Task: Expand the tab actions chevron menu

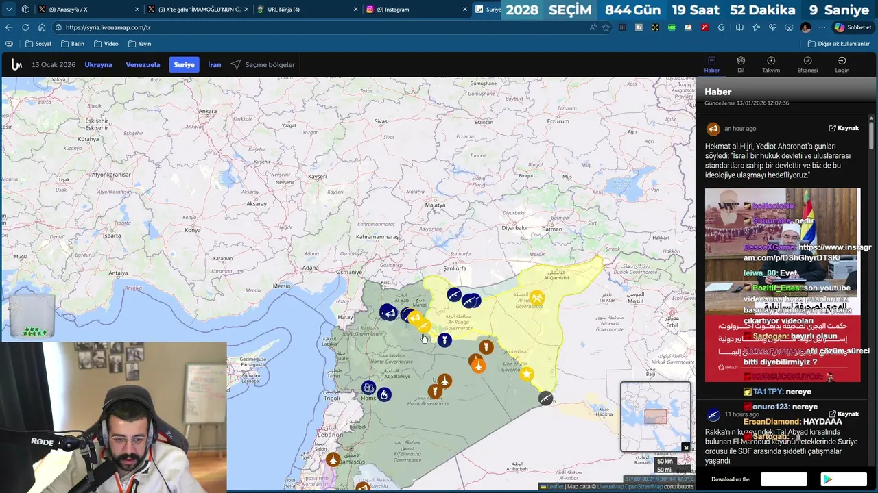Action: click(x=9, y=10)
